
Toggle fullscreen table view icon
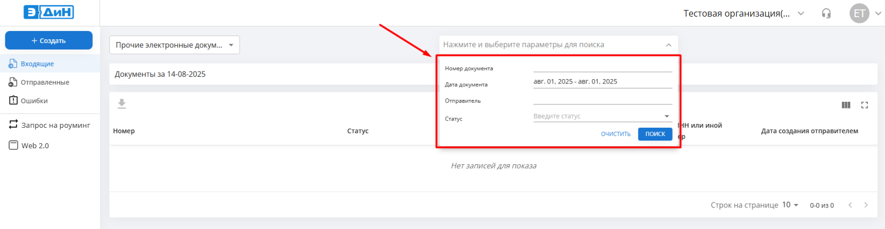coord(865,105)
